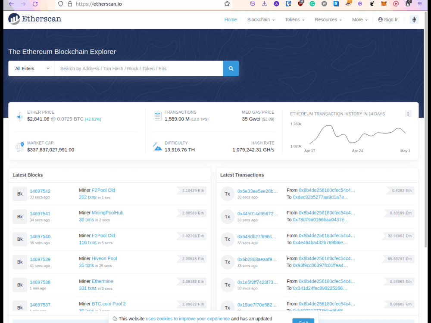Click the transaction history line chart

click(357, 134)
